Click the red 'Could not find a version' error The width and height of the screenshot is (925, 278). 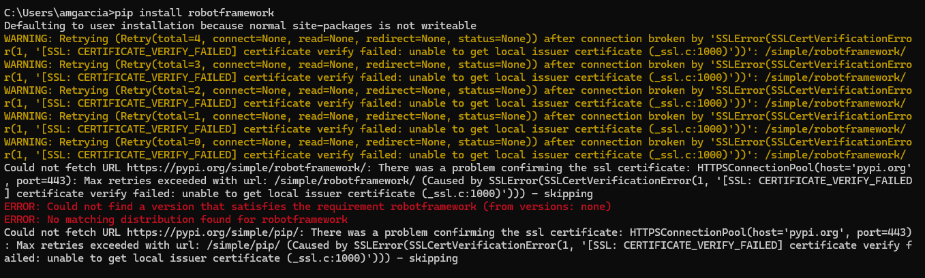point(307,207)
